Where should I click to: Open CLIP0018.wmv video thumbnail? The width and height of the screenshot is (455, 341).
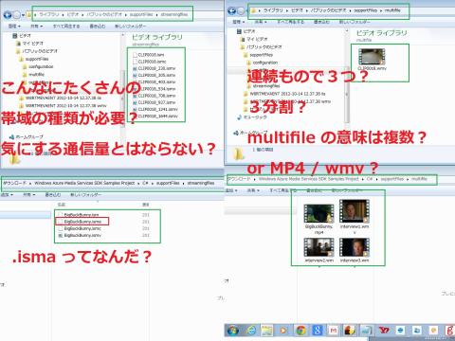372,57
